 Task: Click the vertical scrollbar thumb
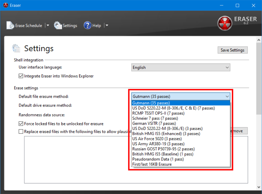tap(259, 78)
